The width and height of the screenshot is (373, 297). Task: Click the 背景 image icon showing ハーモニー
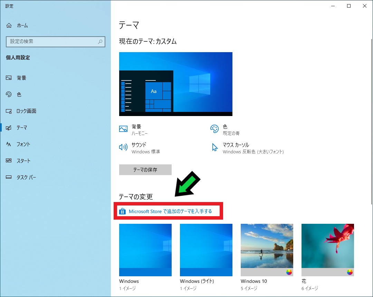[x=123, y=128]
